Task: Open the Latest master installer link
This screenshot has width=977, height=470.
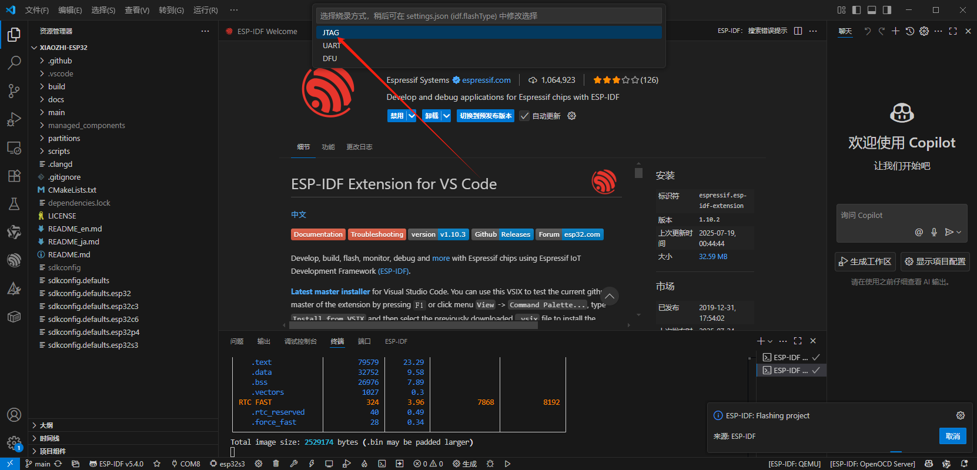Action: point(330,291)
